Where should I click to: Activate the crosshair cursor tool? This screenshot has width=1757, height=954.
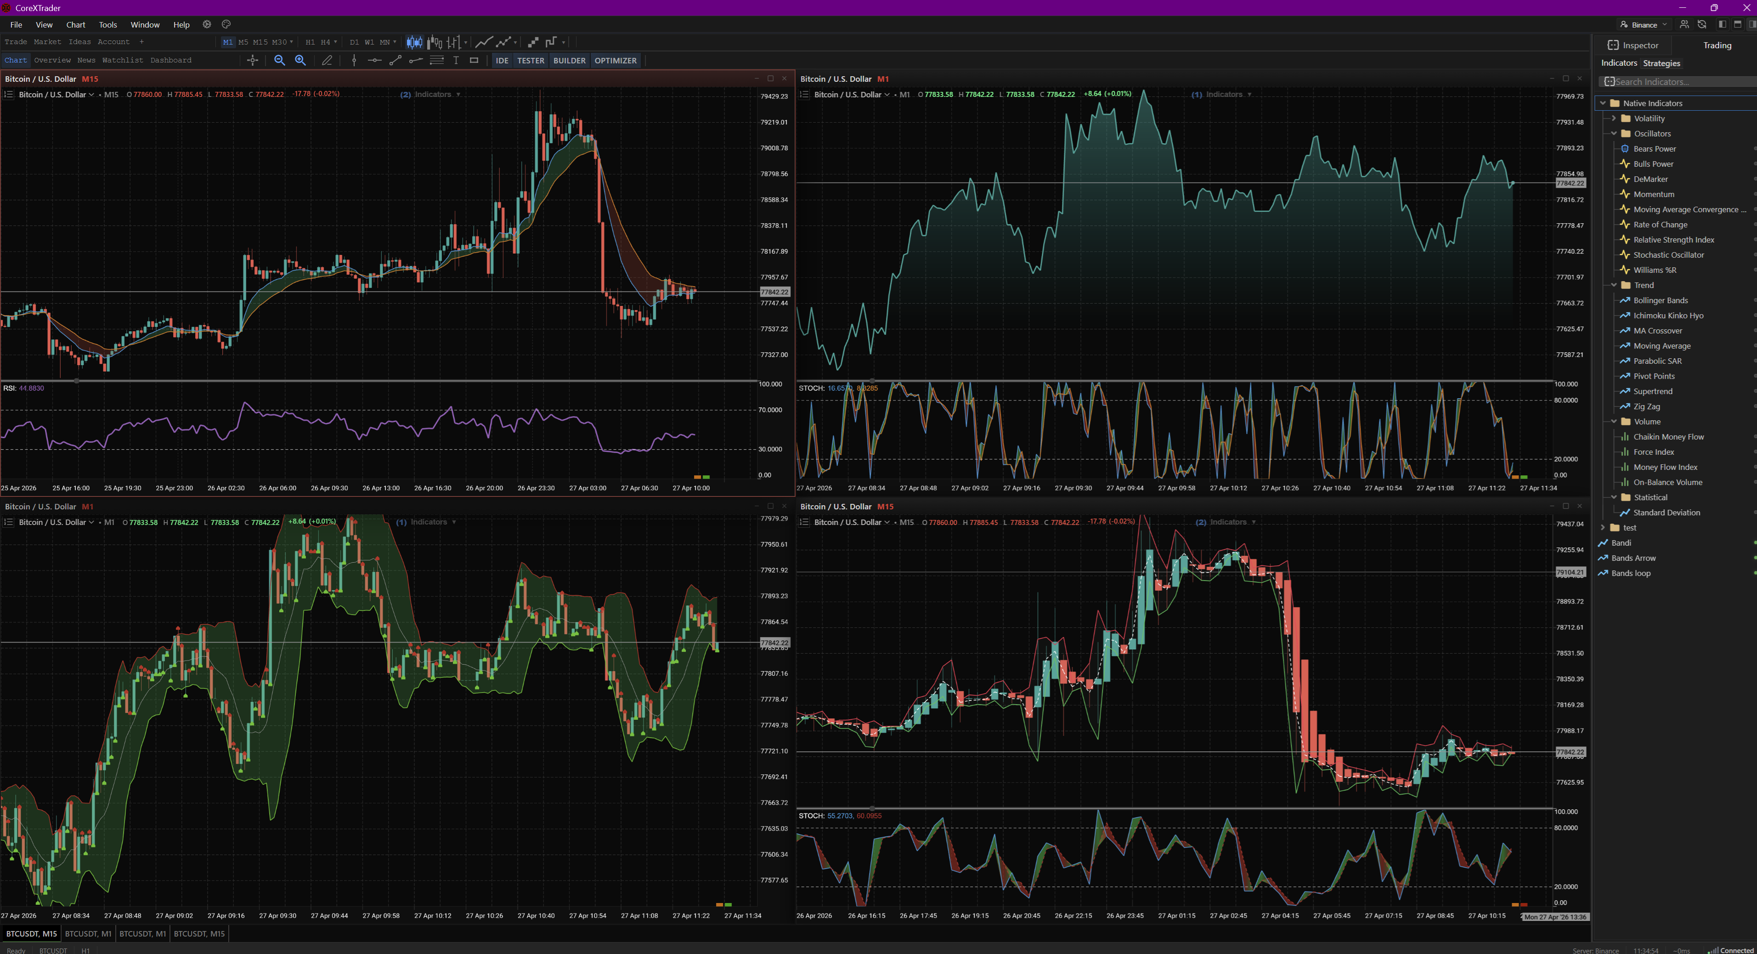[252, 61]
